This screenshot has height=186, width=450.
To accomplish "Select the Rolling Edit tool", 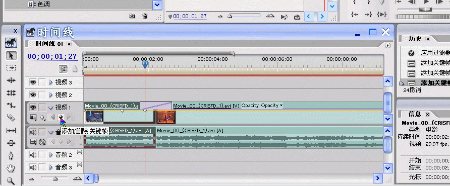I will [11, 92].
